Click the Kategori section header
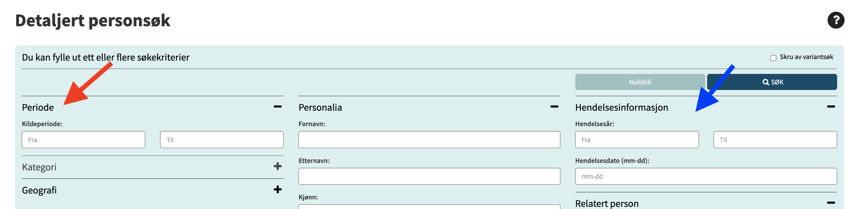Image resolution: width=857 pixels, height=209 pixels. (39, 167)
